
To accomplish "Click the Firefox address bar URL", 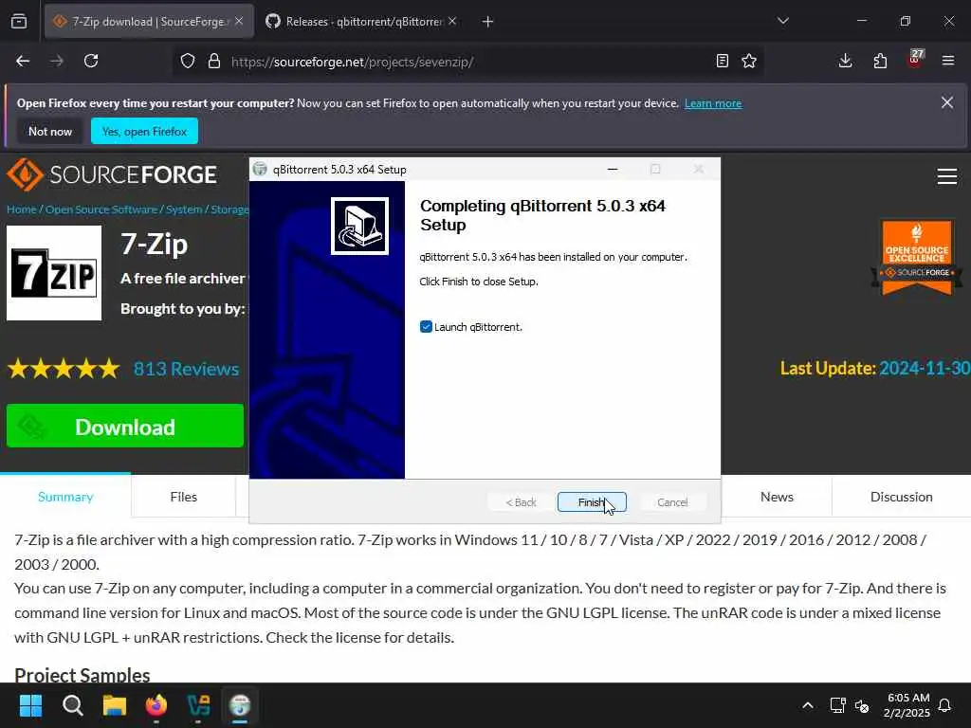I will (x=352, y=62).
